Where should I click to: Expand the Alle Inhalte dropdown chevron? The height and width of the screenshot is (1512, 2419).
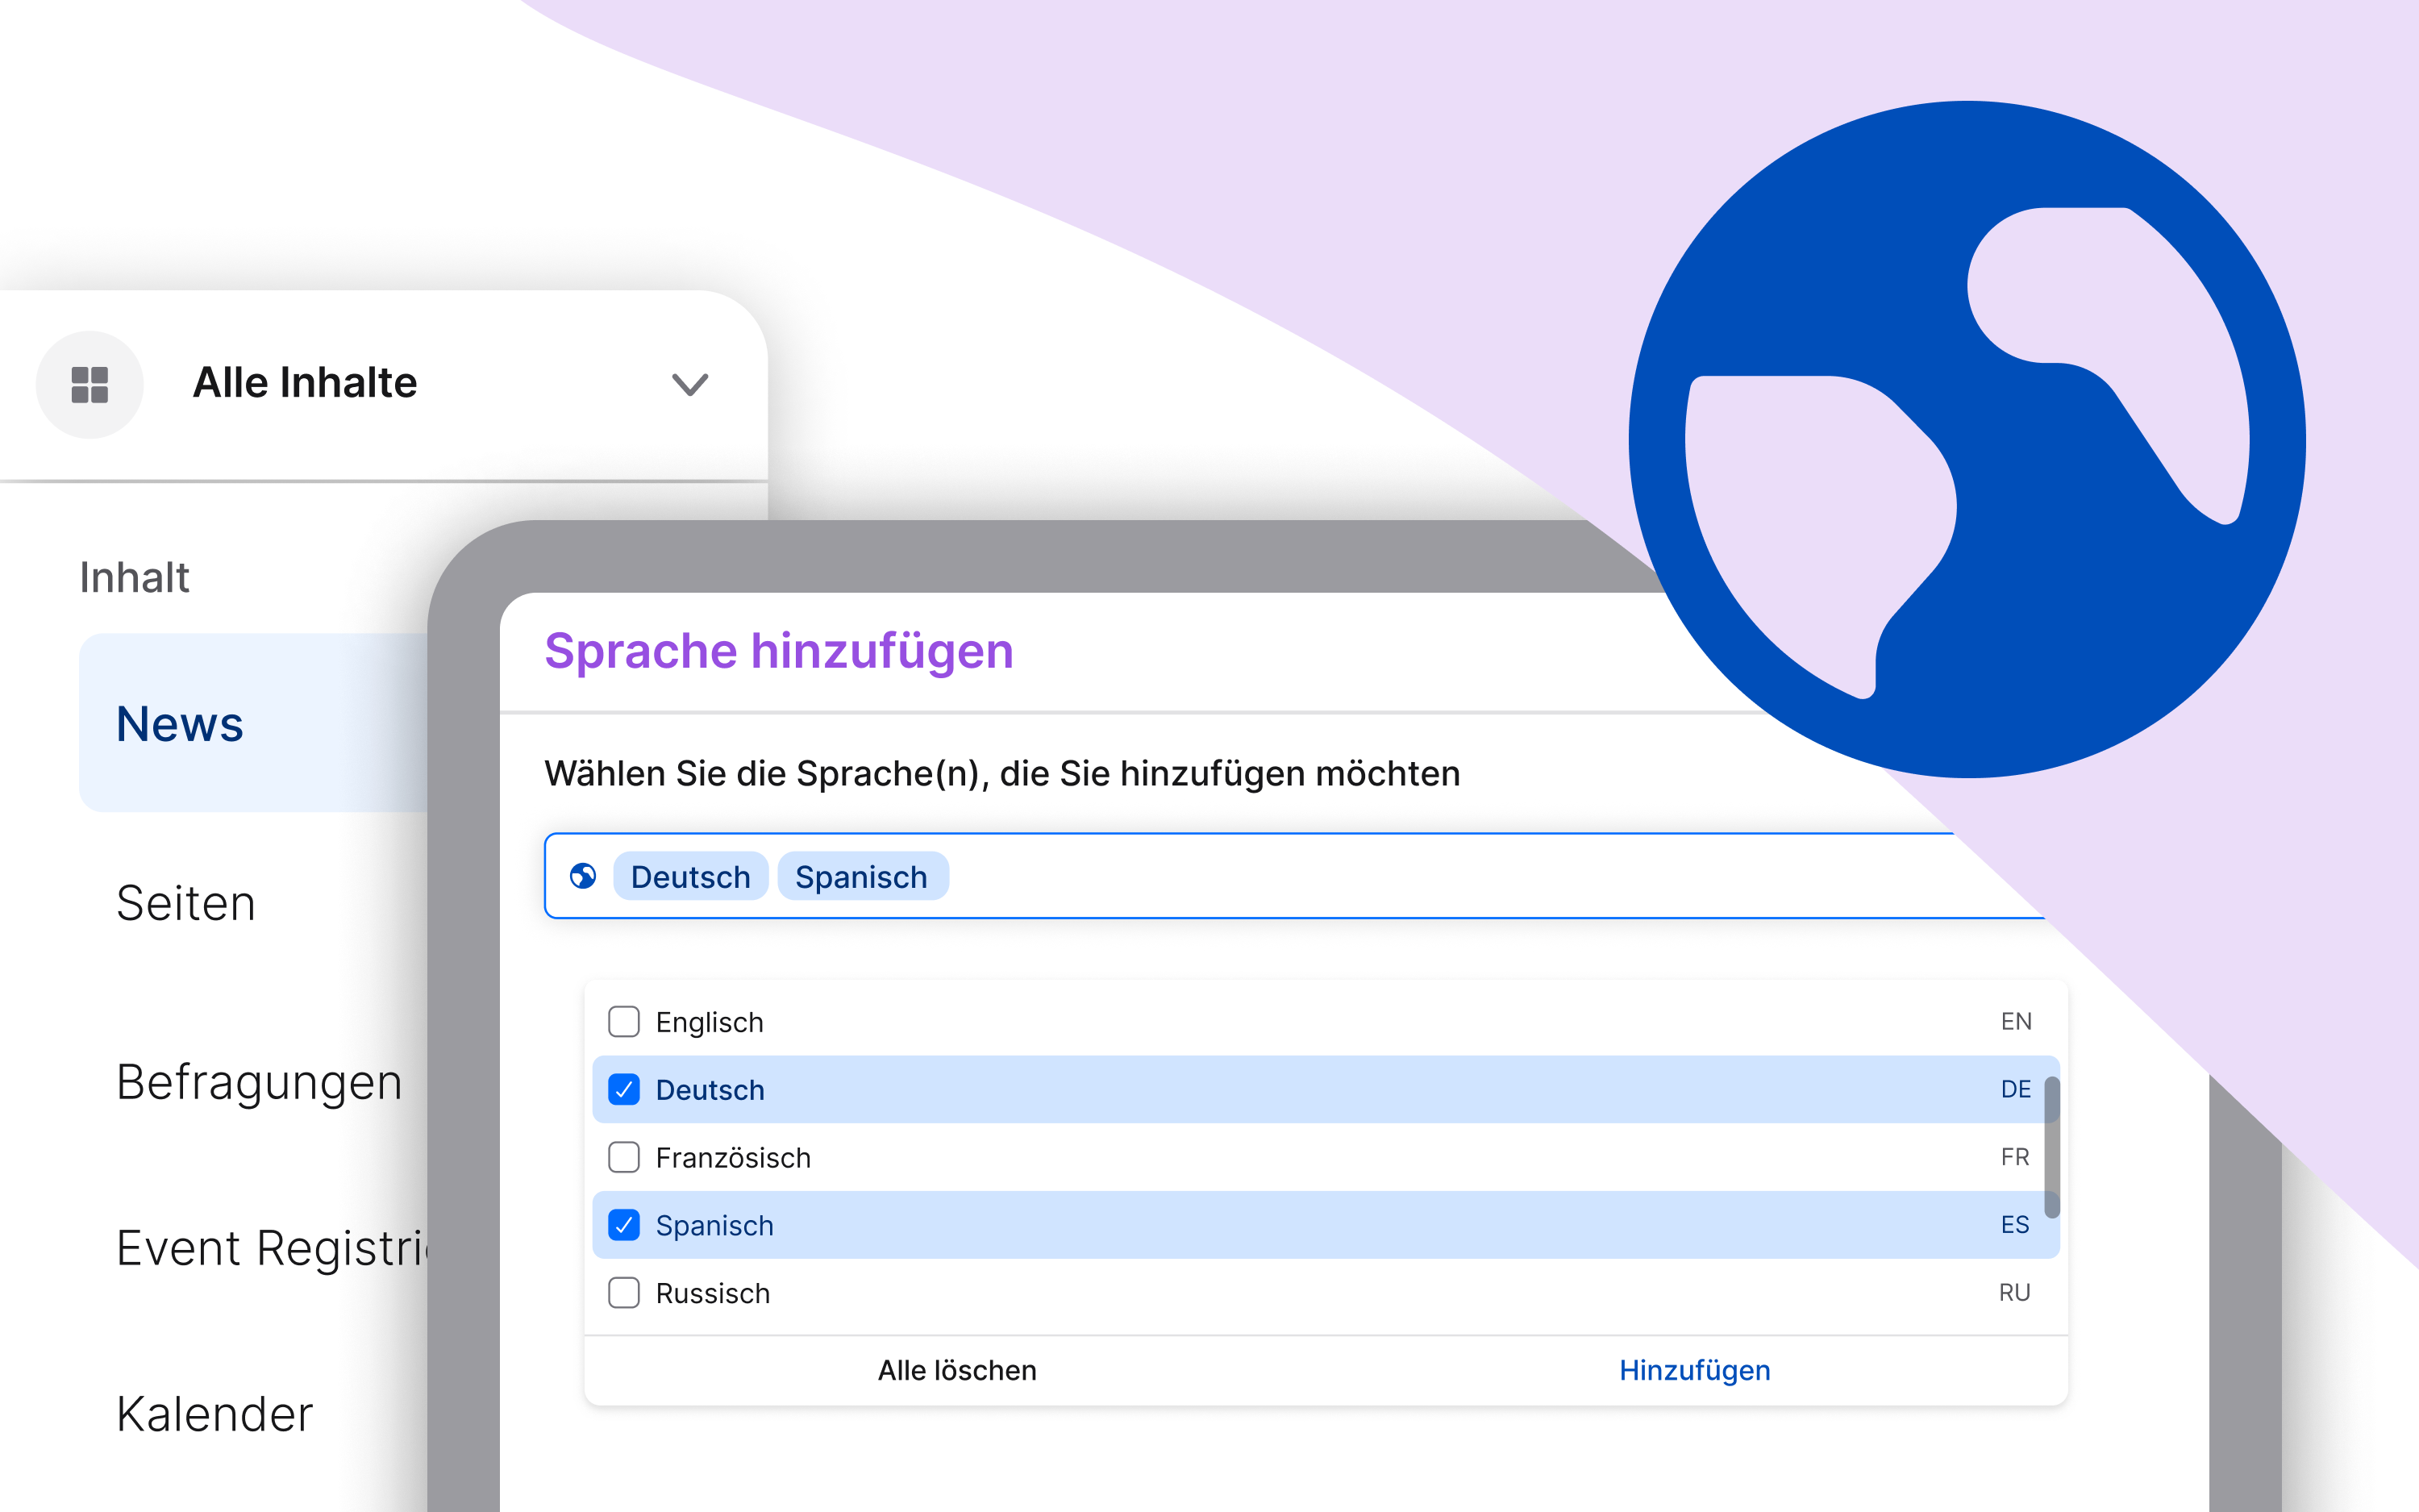pyautogui.click(x=689, y=384)
